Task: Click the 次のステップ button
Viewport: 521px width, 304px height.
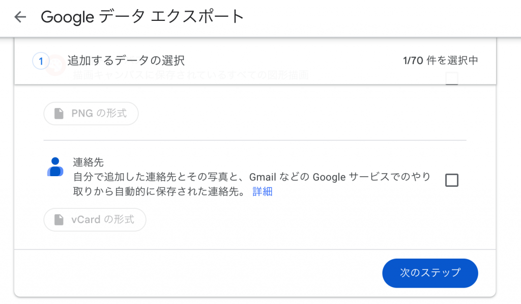Action: tap(430, 273)
